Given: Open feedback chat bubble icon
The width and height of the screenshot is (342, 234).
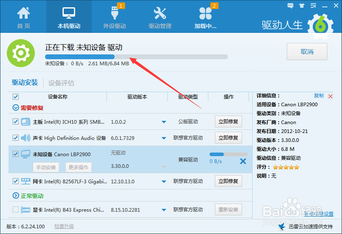Looking at the screenshot, I should (x=290, y=6).
